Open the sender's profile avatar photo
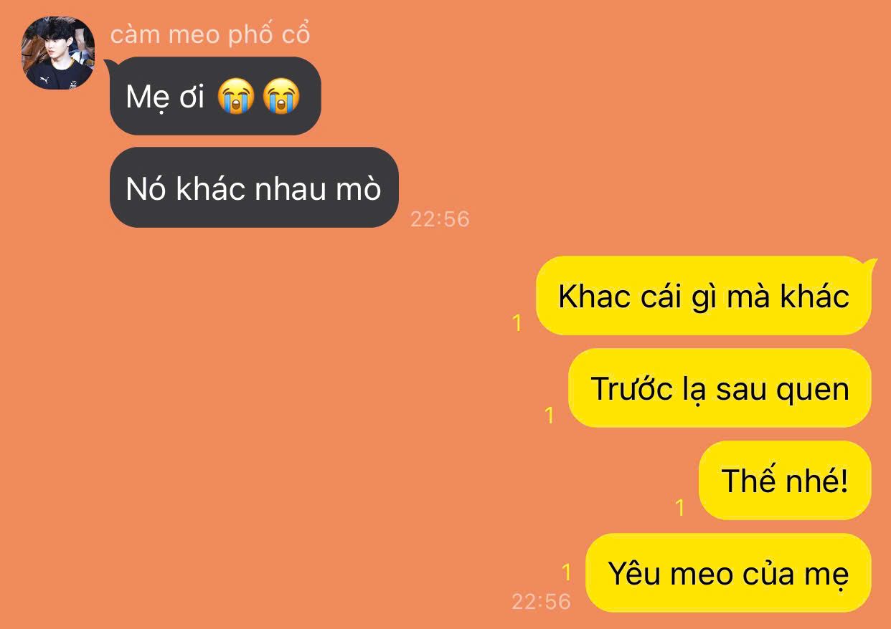891x629 pixels. [x=58, y=53]
